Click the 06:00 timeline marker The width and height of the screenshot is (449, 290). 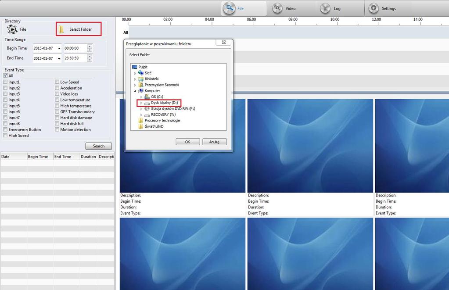251,19
